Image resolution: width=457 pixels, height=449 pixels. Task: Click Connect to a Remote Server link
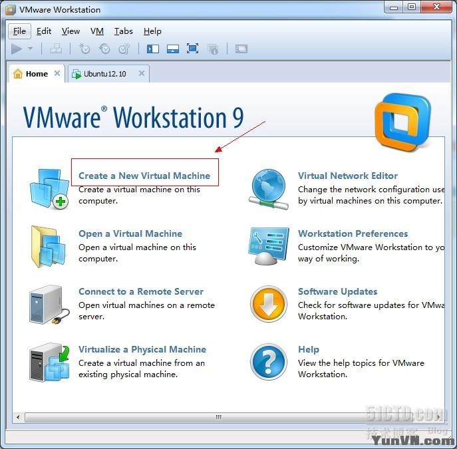tap(141, 291)
